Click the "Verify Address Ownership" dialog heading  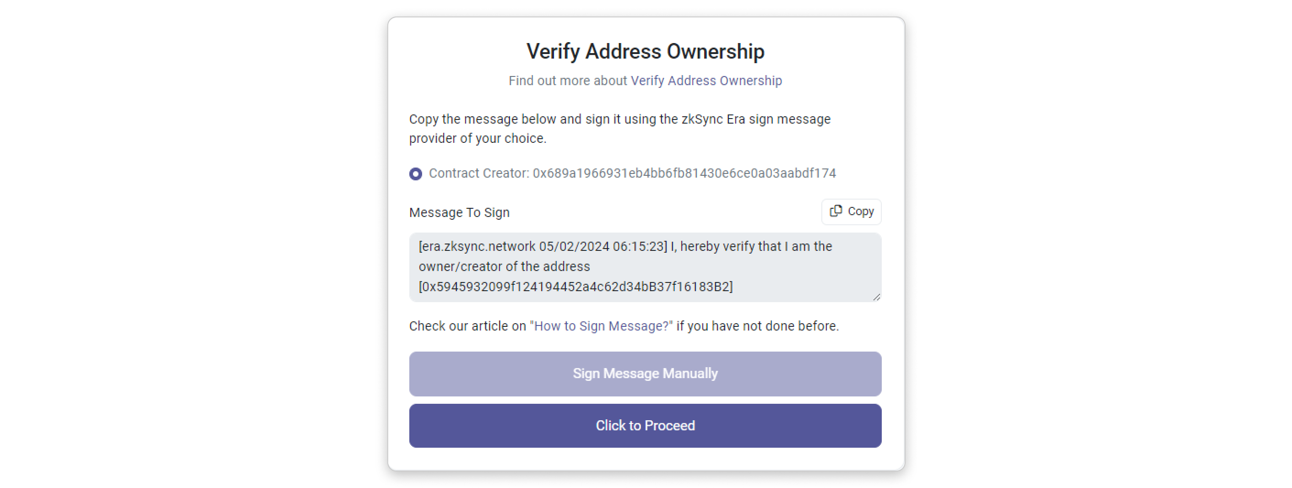[645, 51]
